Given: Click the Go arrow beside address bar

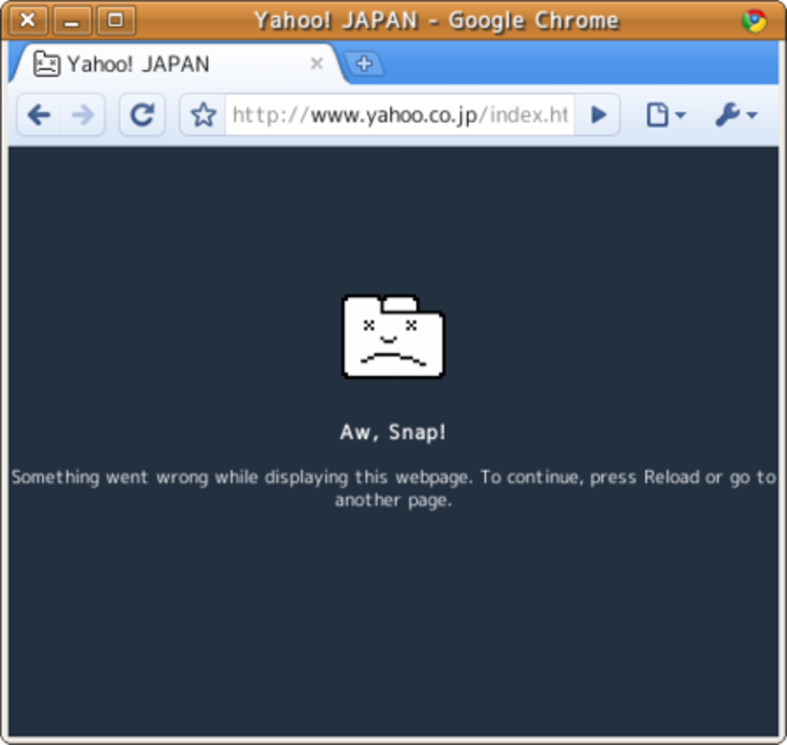Looking at the screenshot, I should [x=598, y=114].
